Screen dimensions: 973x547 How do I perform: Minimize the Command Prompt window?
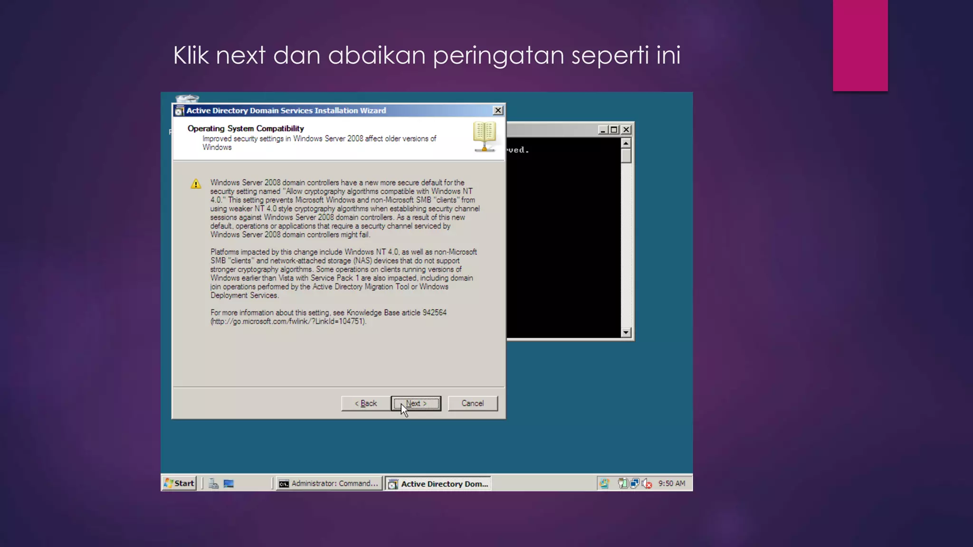[x=602, y=130]
